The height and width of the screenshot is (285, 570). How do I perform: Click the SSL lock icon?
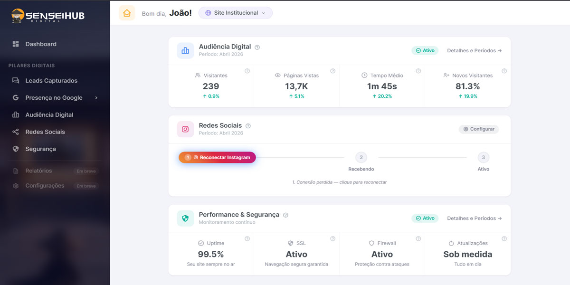point(290,243)
